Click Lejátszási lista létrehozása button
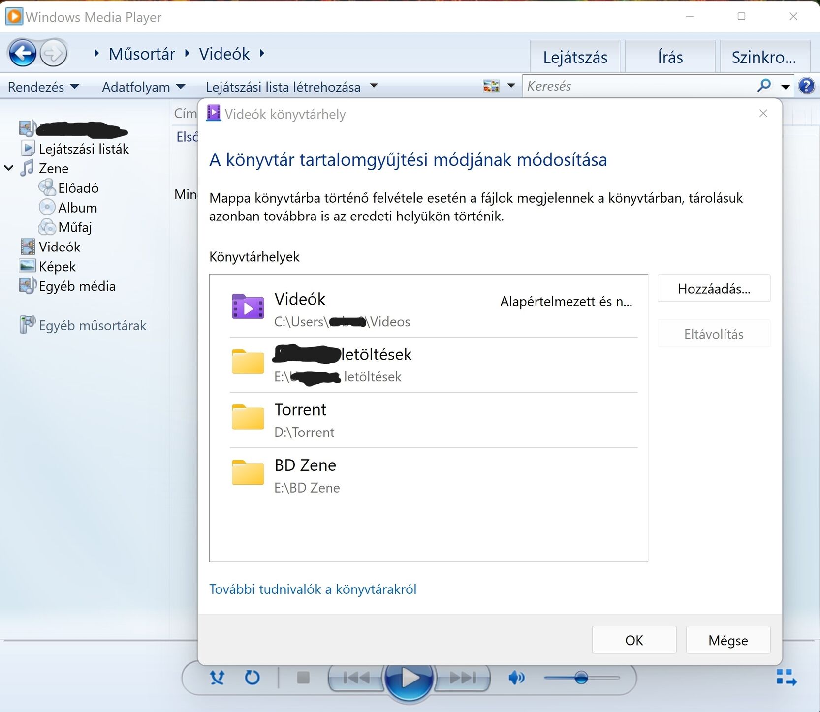 (283, 87)
